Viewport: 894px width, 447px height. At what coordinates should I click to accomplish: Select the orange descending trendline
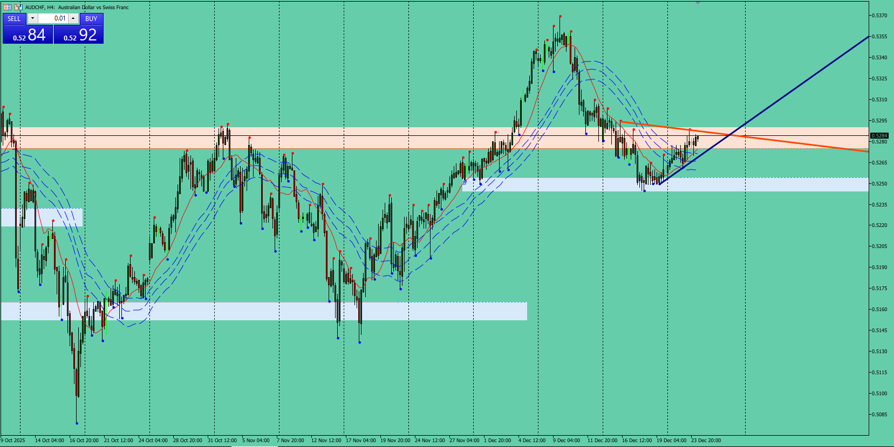[782, 141]
